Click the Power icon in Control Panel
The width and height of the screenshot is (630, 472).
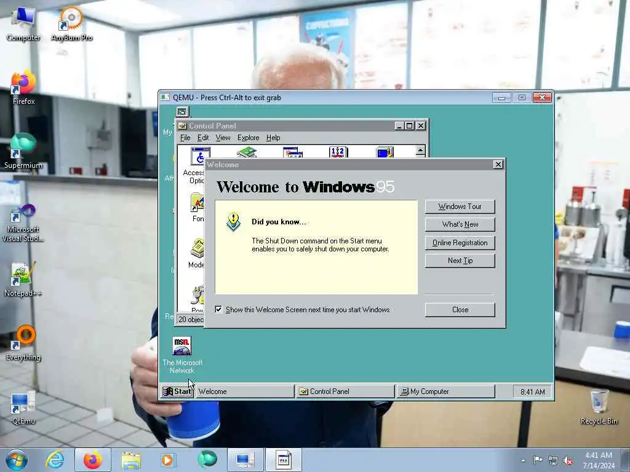(197, 299)
